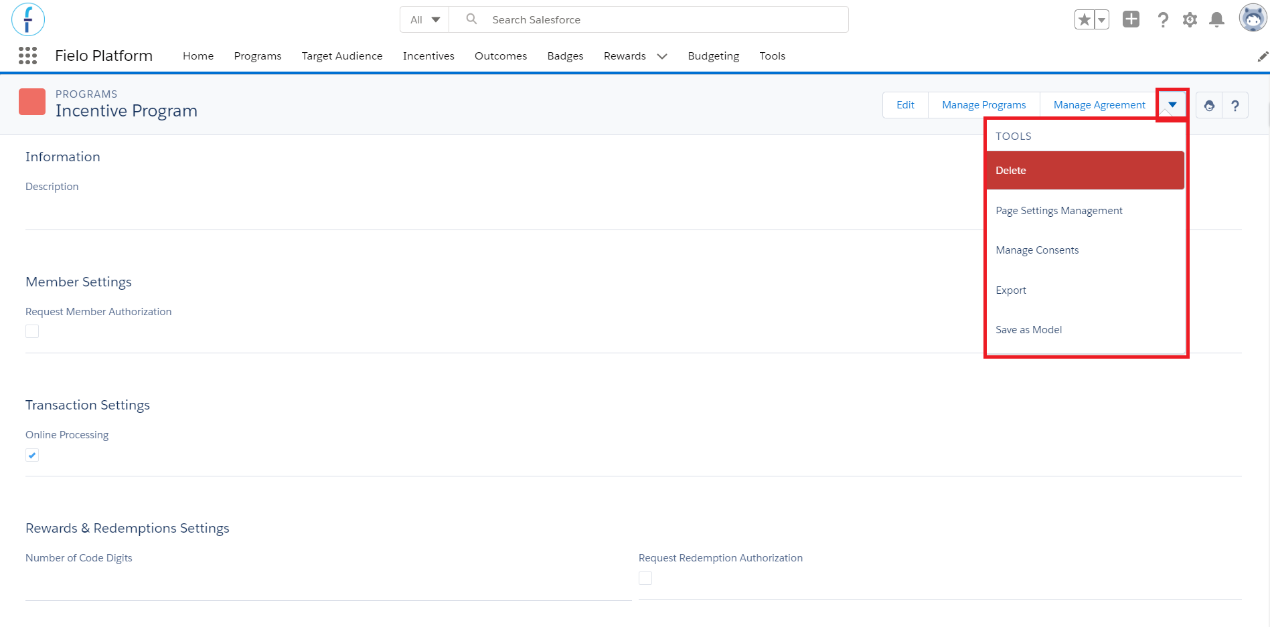1270x627 pixels.
Task: Click the Fielo logo icon
Action: tap(28, 19)
